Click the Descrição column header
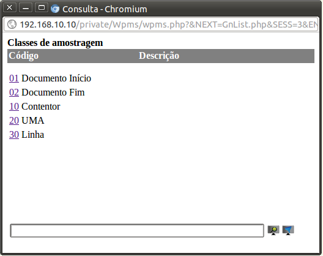Image resolution: width=323 pixels, height=256 pixels. [x=159, y=56]
